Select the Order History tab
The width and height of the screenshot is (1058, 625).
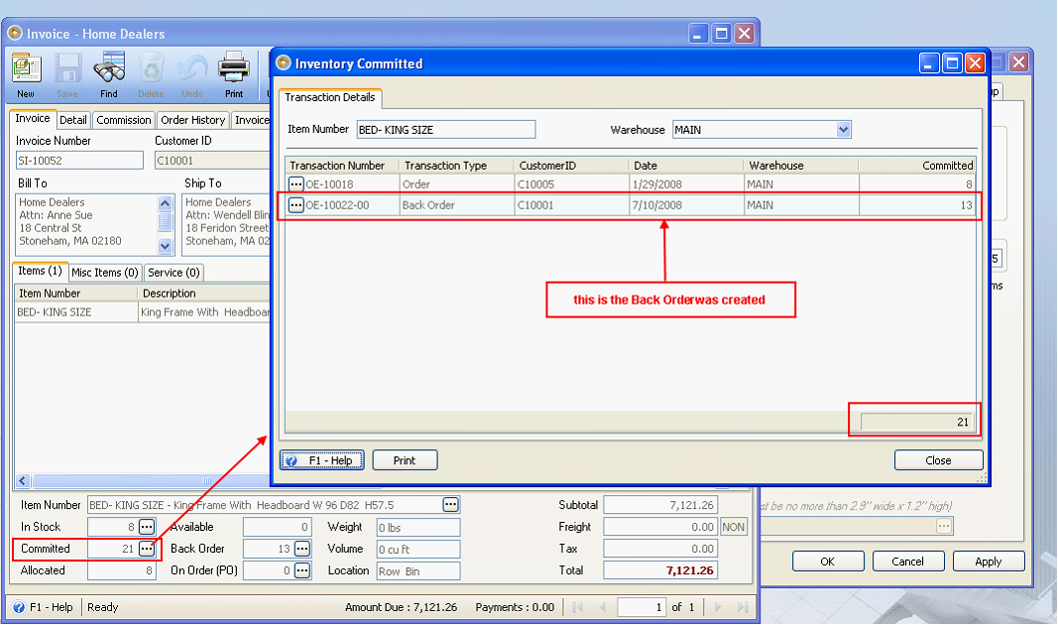[192, 120]
